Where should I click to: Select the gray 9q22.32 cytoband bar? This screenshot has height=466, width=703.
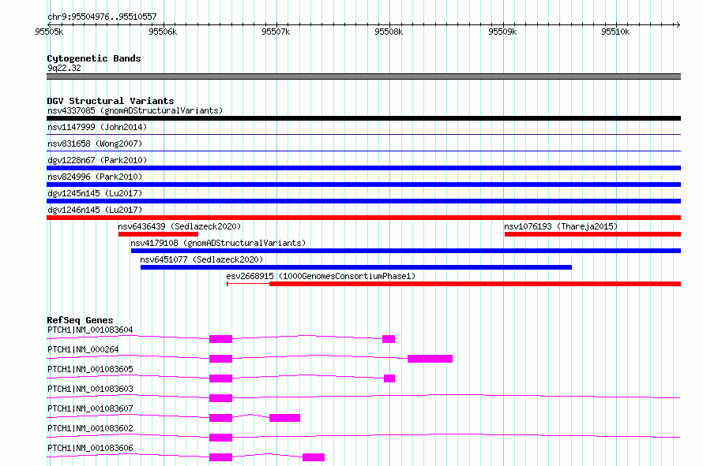(363, 76)
